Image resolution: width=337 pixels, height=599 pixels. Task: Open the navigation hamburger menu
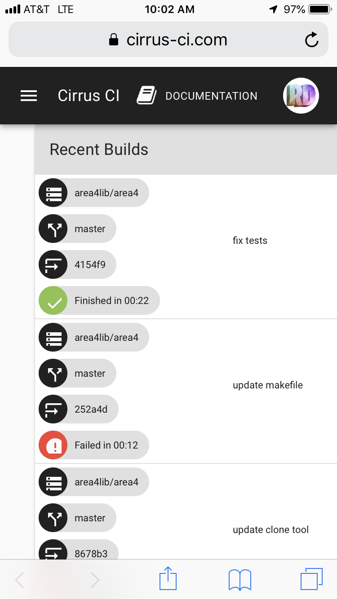coord(29,95)
